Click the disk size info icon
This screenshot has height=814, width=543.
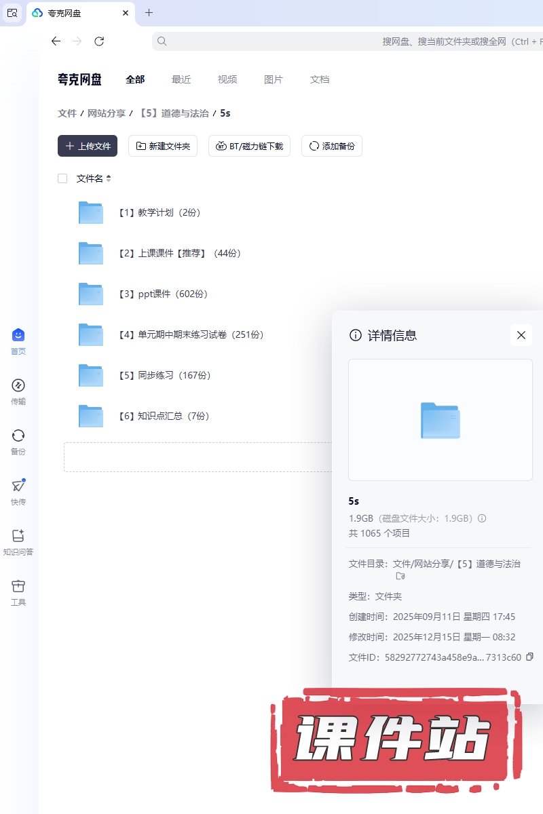482,518
